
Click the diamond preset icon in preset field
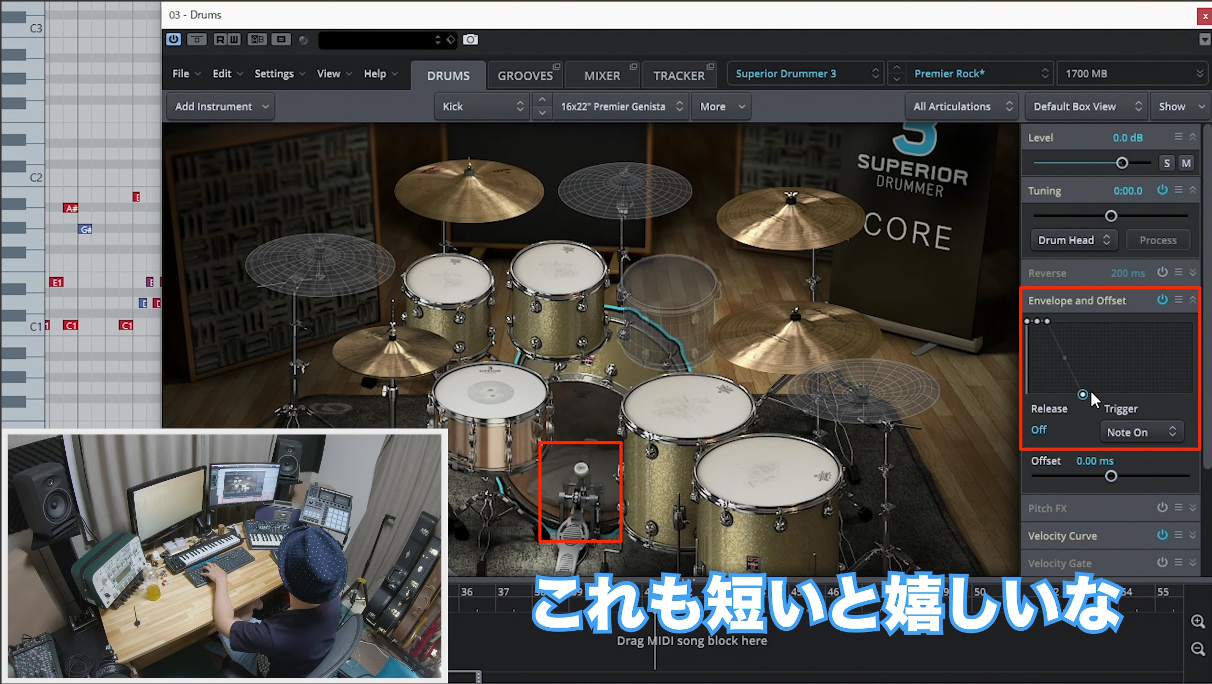click(x=451, y=39)
